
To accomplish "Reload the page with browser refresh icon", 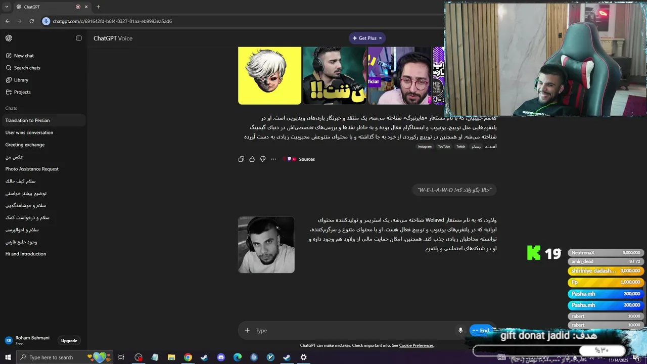I will click(31, 21).
